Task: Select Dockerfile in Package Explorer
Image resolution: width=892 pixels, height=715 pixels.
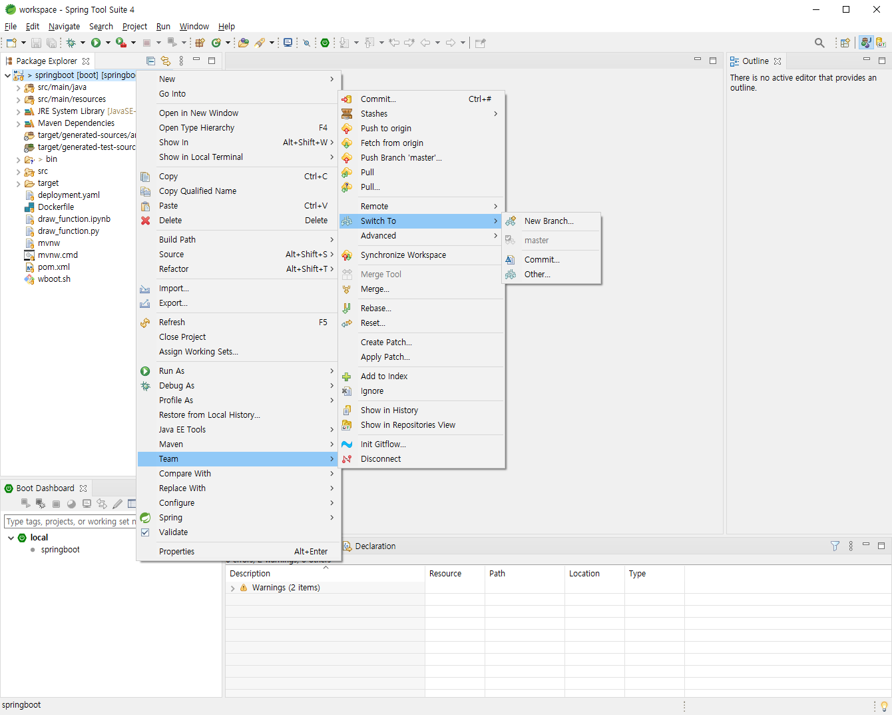Action: pos(56,207)
